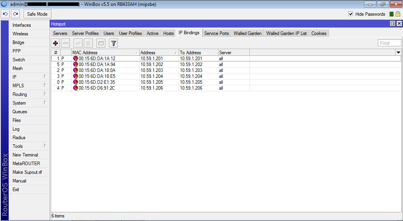This screenshot has height=221, width=403.
Task: Expand the System submenu
Action: pos(29,103)
